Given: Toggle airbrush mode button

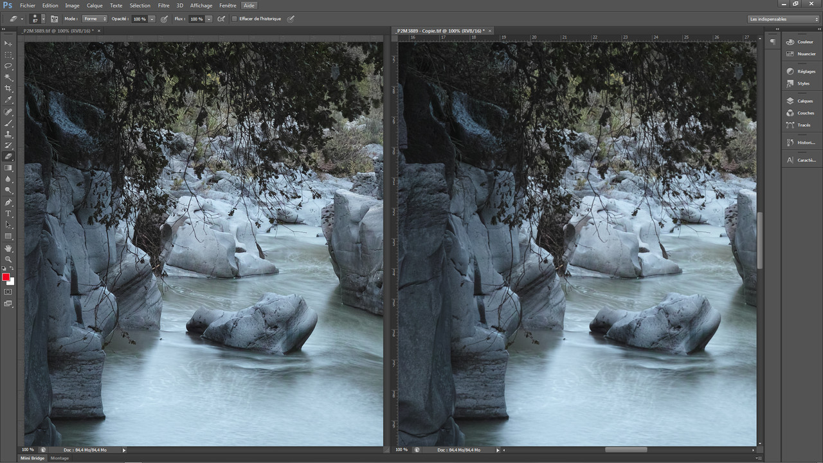Looking at the screenshot, I should [x=221, y=19].
